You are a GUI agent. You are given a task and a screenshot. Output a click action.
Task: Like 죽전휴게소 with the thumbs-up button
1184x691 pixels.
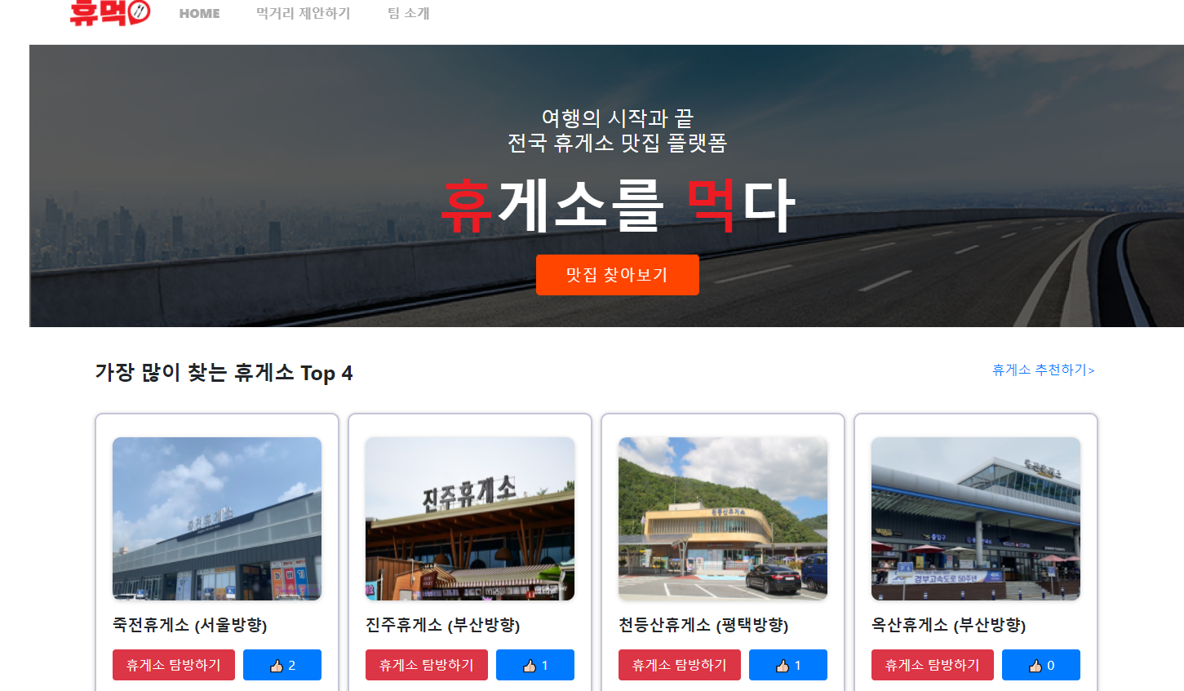point(282,665)
